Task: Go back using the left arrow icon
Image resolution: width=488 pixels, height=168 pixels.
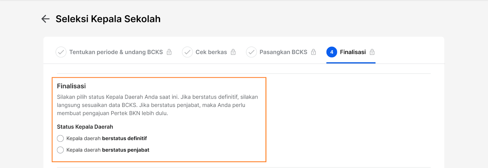Action: pos(45,19)
